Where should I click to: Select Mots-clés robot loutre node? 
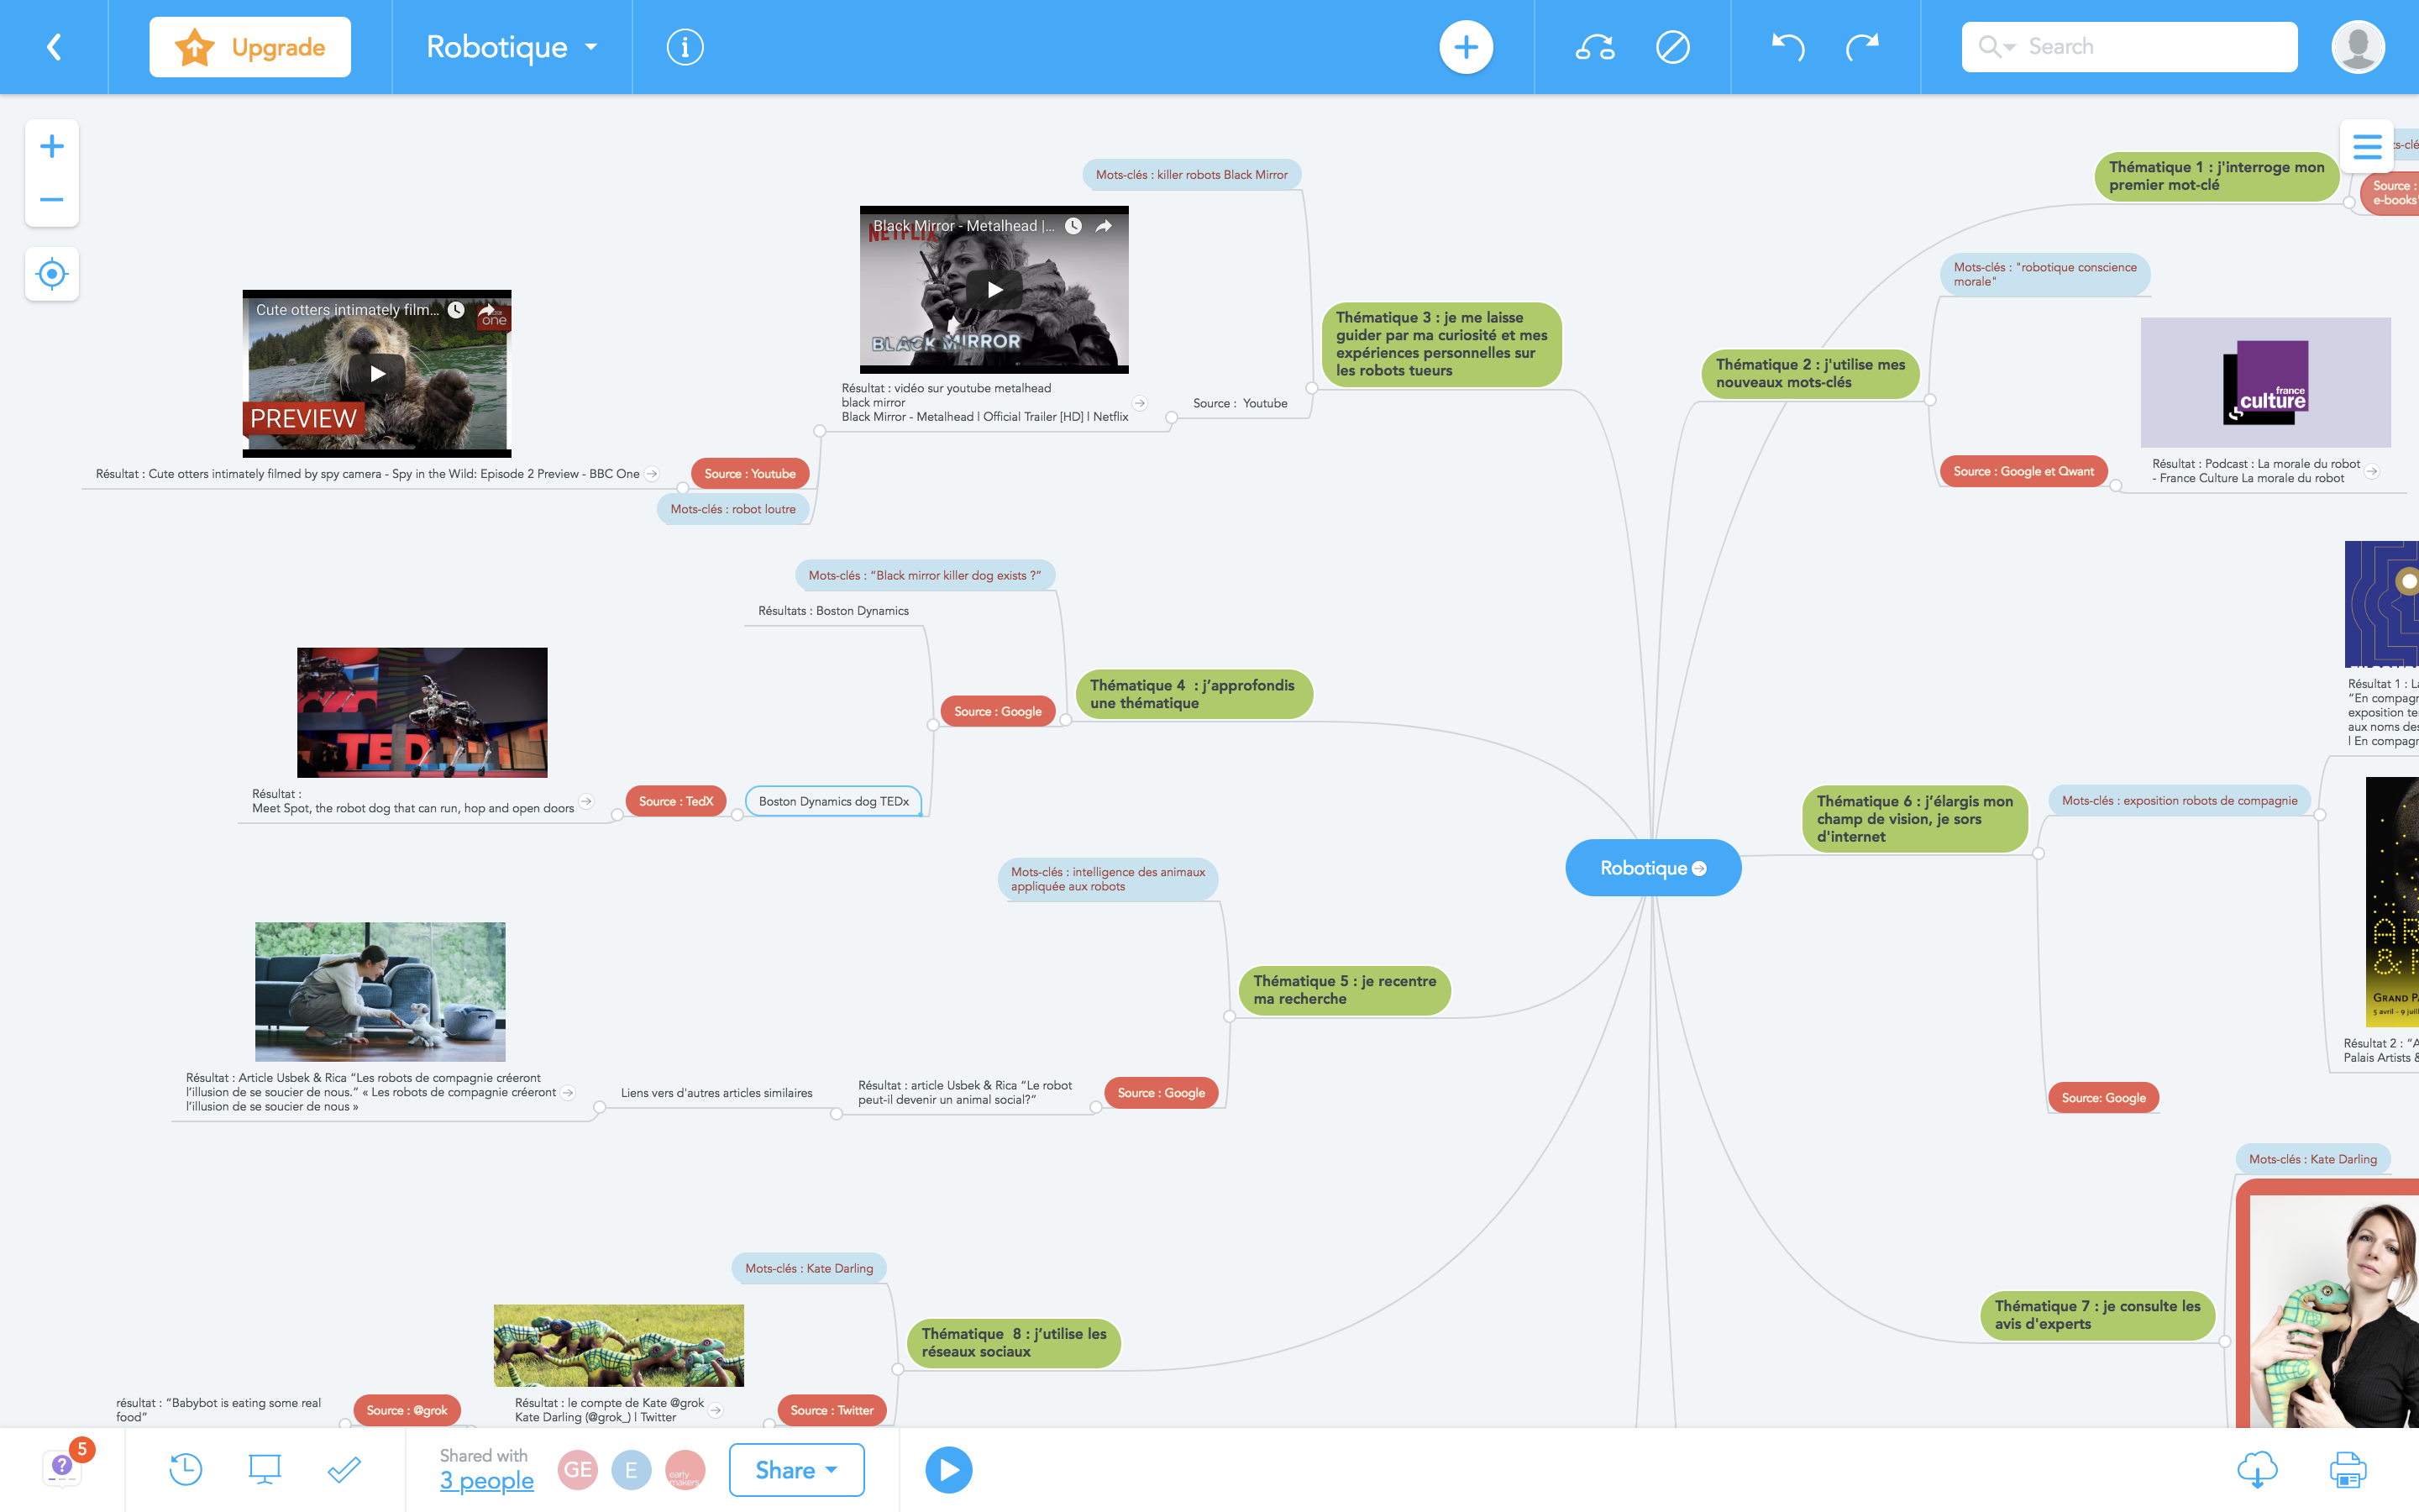click(x=732, y=509)
